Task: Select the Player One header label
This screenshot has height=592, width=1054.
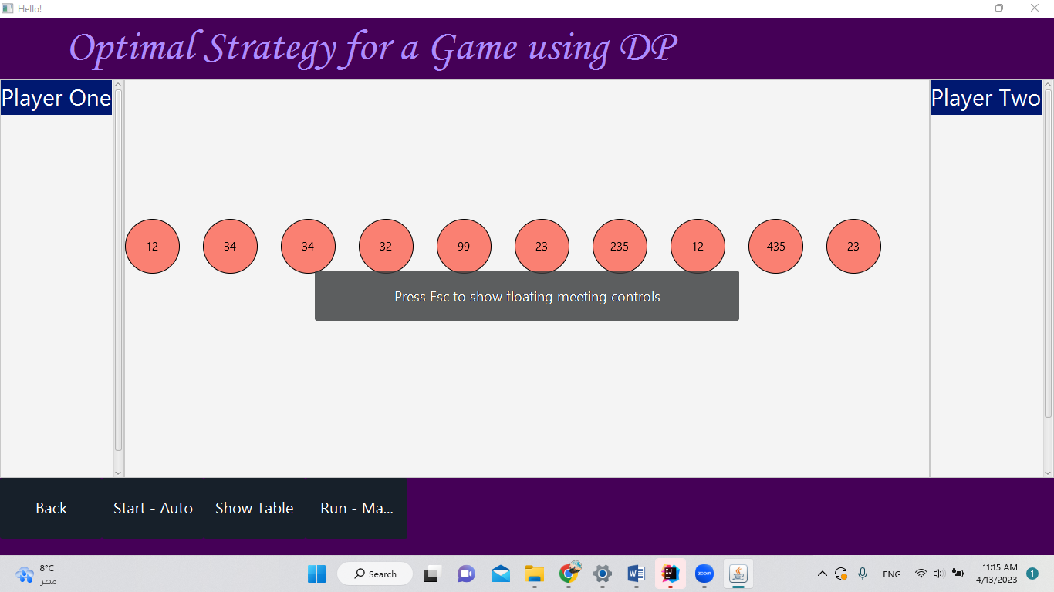Action: click(x=56, y=98)
